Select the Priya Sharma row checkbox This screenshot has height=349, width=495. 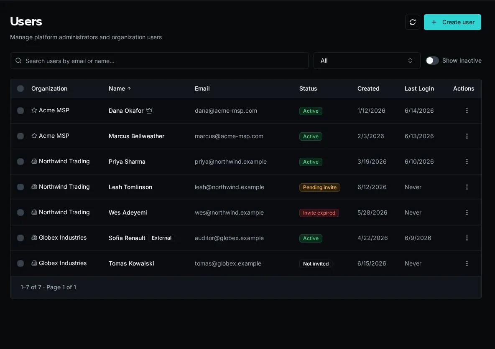(20, 162)
